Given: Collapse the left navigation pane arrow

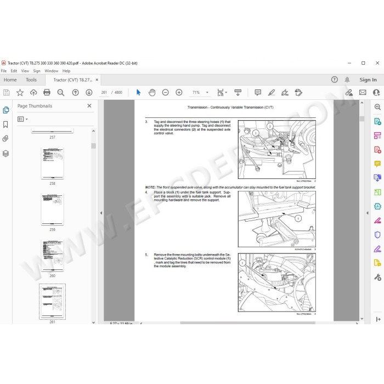Looking at the screenshot, I should click(101, 213).
